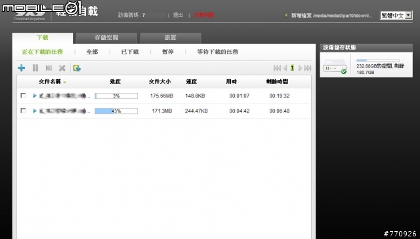Tick checkbox for the 175.66MB download
This screenshot has height=239, width=420.
pyautogui.click(x=24, y=96)
